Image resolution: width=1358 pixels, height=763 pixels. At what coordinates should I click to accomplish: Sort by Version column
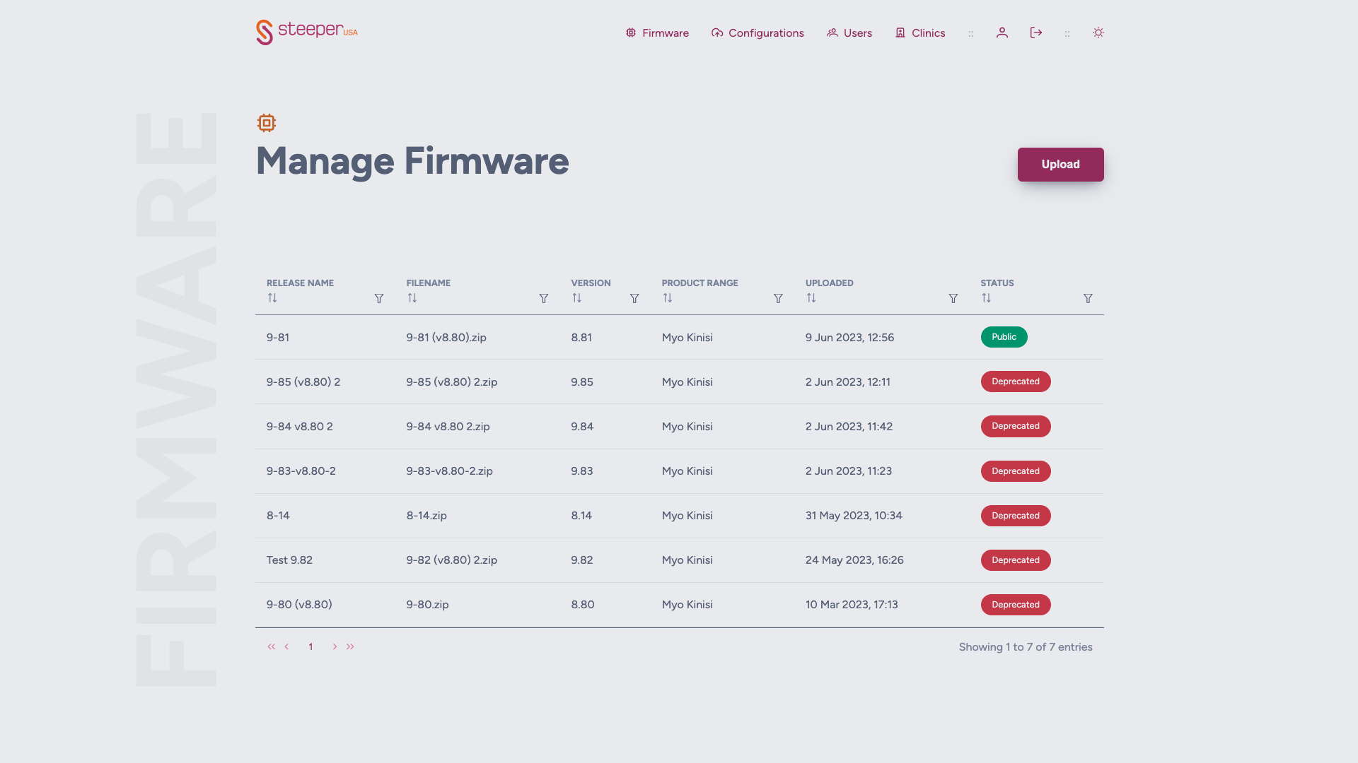click(x=577, y=298)
